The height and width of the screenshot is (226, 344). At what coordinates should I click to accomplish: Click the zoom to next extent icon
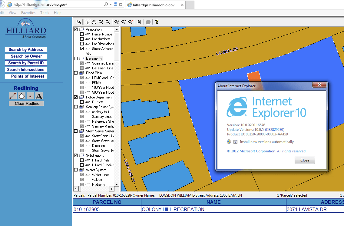tap(124, 22)
